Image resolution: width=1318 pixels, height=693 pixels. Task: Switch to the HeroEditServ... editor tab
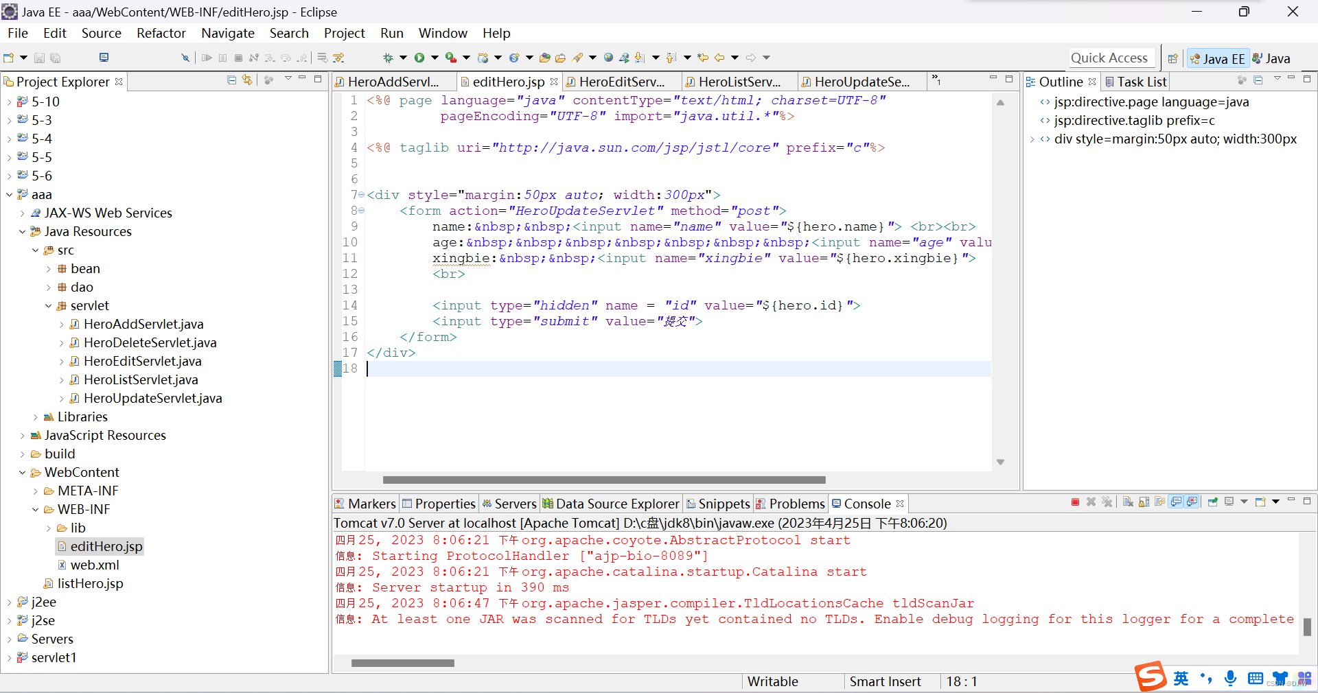(x=622, y=82)
